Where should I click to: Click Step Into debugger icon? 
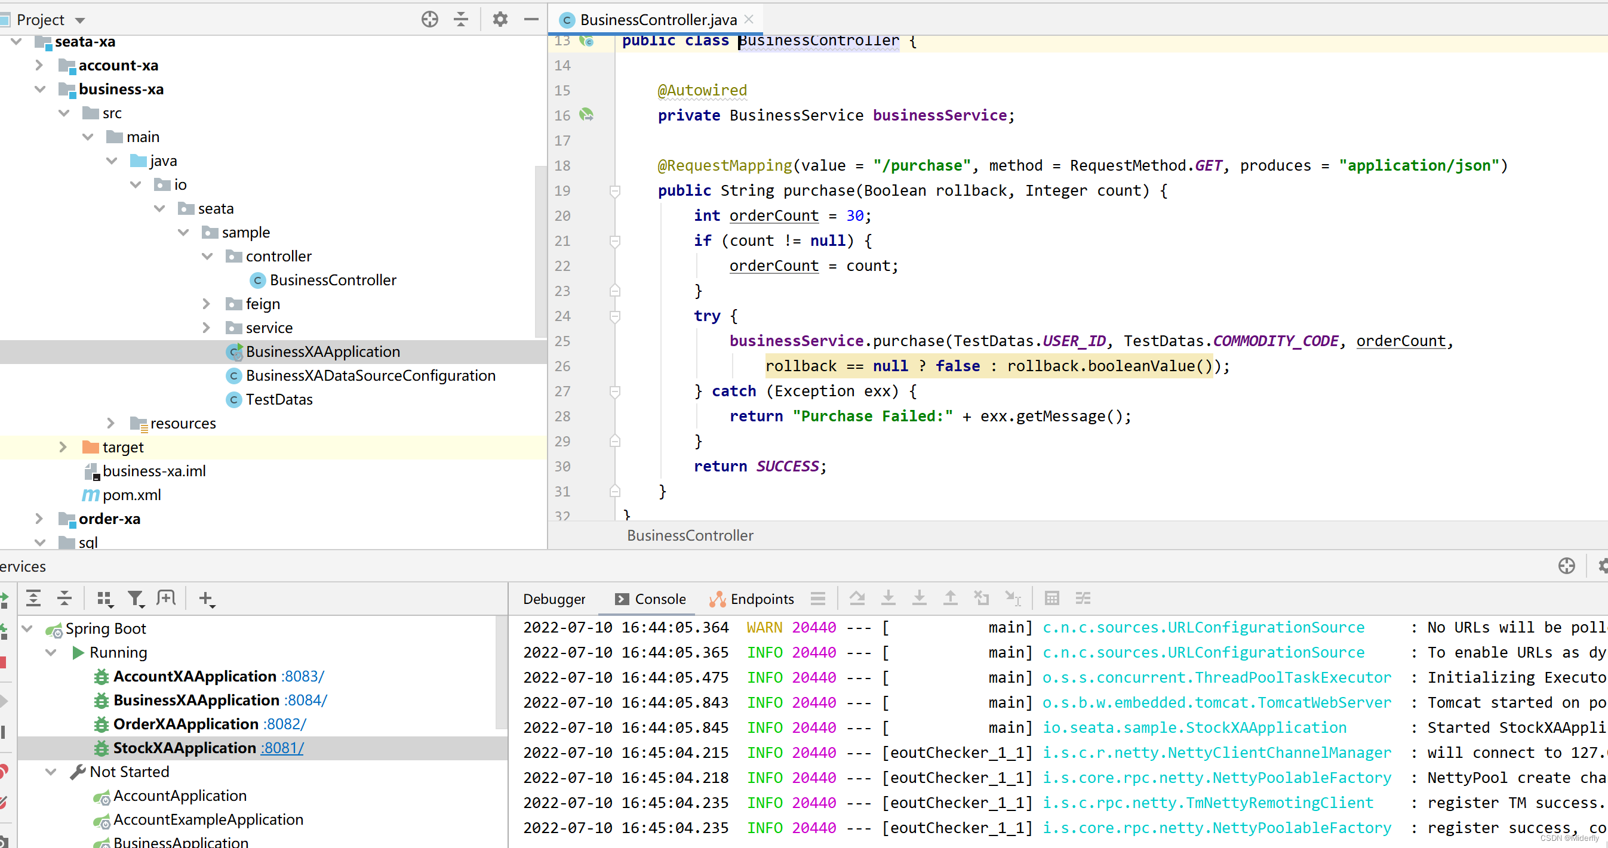888,599
